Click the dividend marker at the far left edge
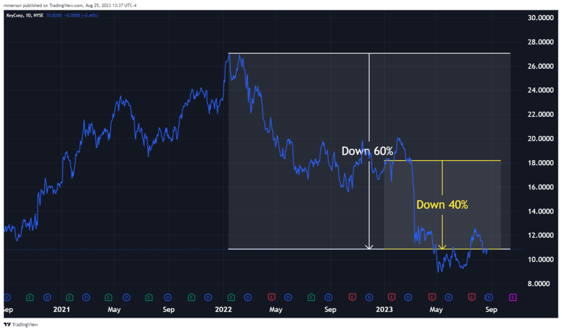 pos(7,297)
